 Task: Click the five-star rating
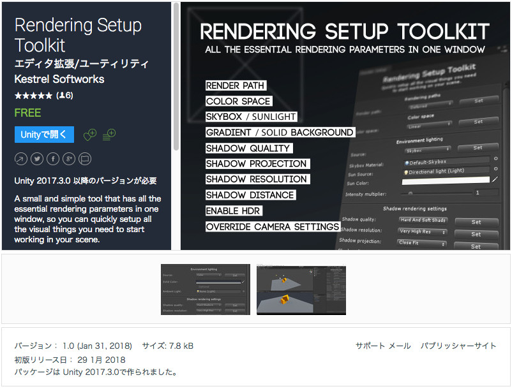[x=33, y=96]
